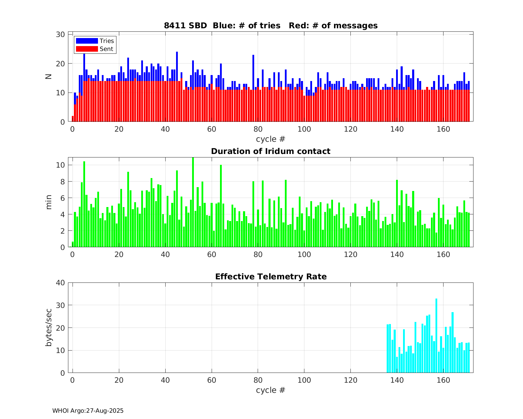The height and width of the screenshot is (419, 523).
Task: Select the 'Tries' legend text label
Action: click(x=107, y=41)
